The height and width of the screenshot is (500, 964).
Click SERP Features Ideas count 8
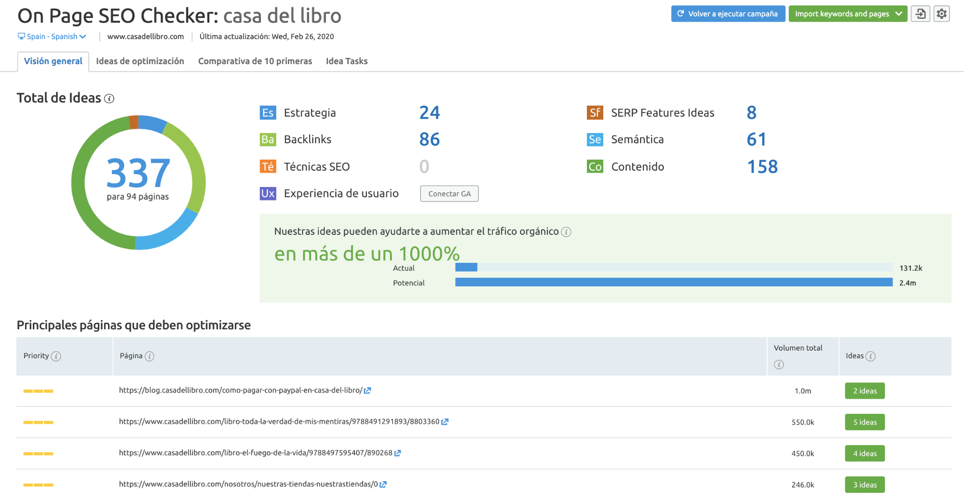pos(751,113)
